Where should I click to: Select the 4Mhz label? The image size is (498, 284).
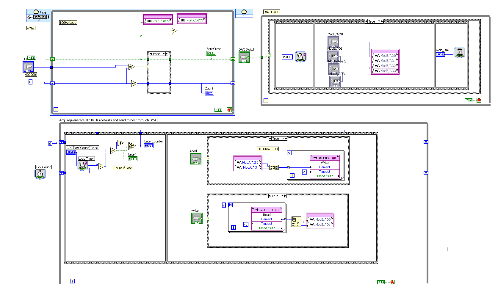pos(31,28)
